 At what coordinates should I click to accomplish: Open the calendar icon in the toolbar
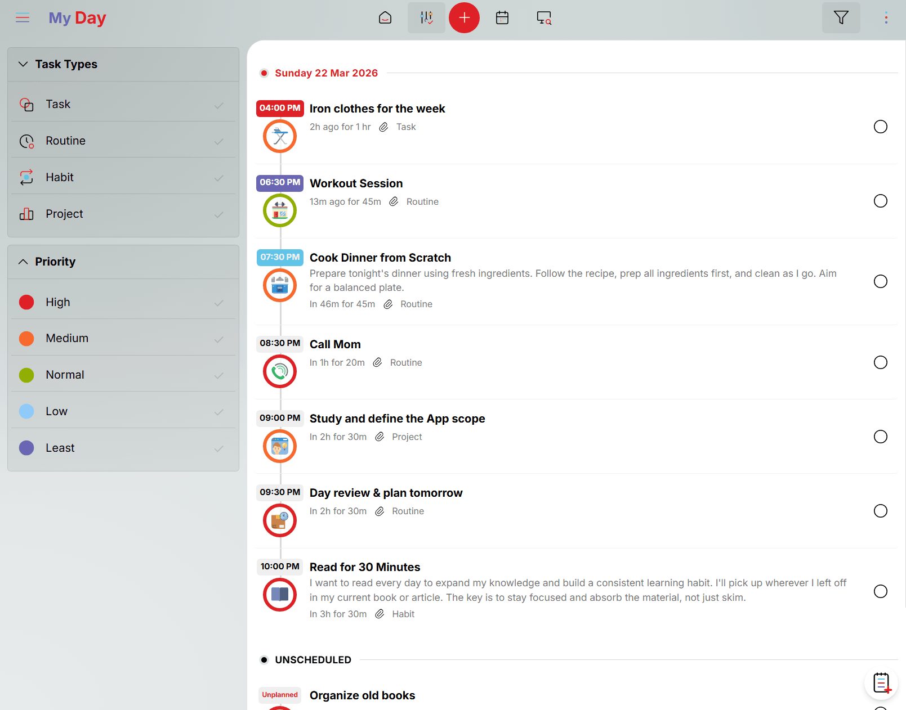click(x=502, y=17)
